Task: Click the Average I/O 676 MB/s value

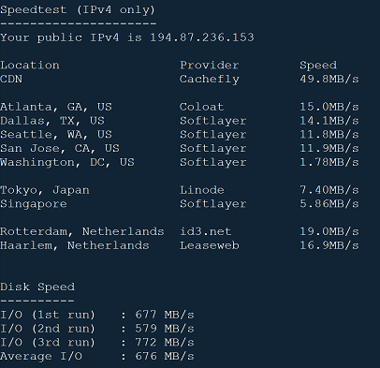Action: (165, 356)
